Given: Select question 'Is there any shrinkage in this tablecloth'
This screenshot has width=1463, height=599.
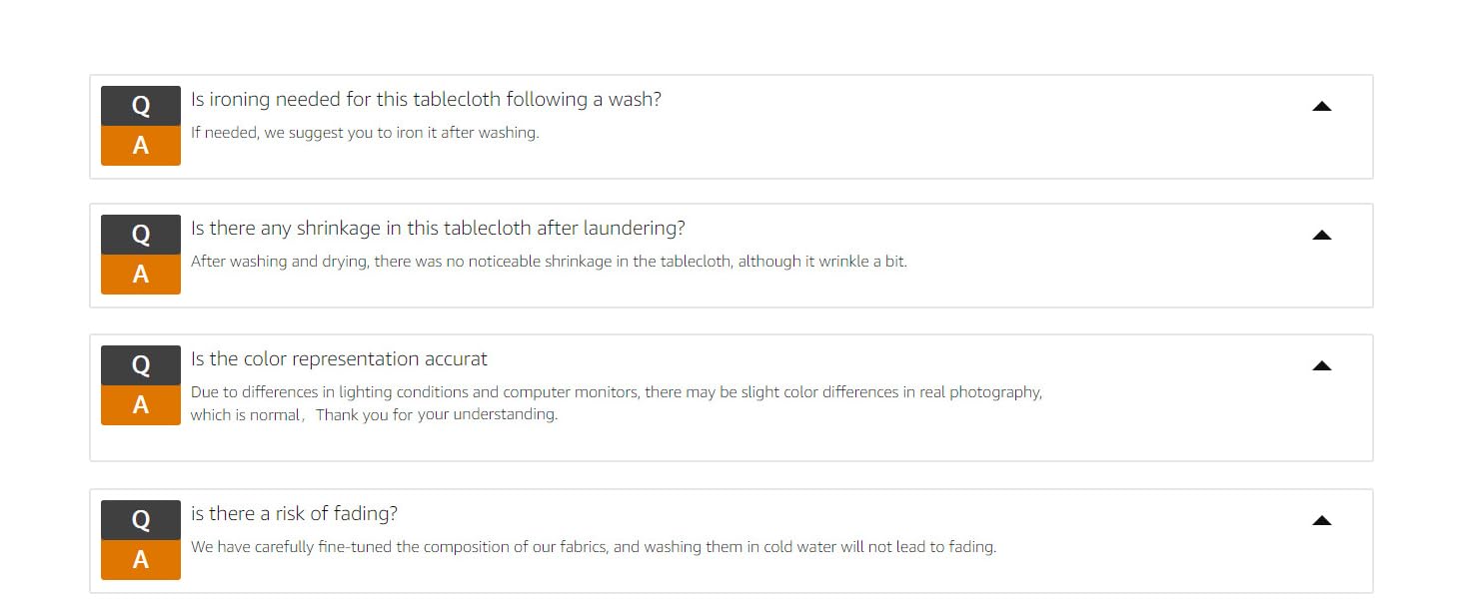Looking at the screenshot, I should (x=438, y=229).
